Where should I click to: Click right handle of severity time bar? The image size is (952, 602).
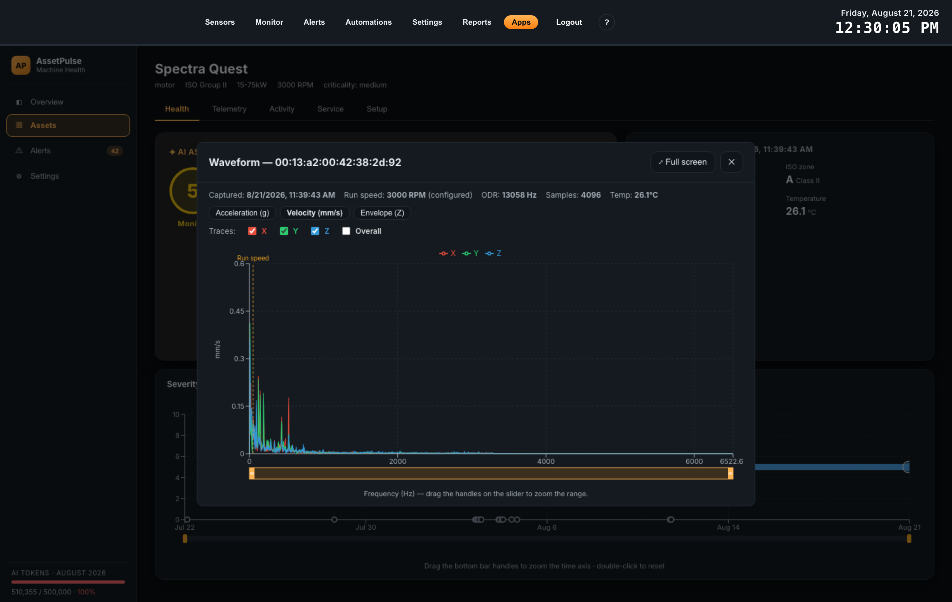click(909, 538)
